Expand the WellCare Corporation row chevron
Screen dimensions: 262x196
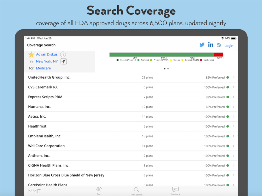(x=233, y=146)
